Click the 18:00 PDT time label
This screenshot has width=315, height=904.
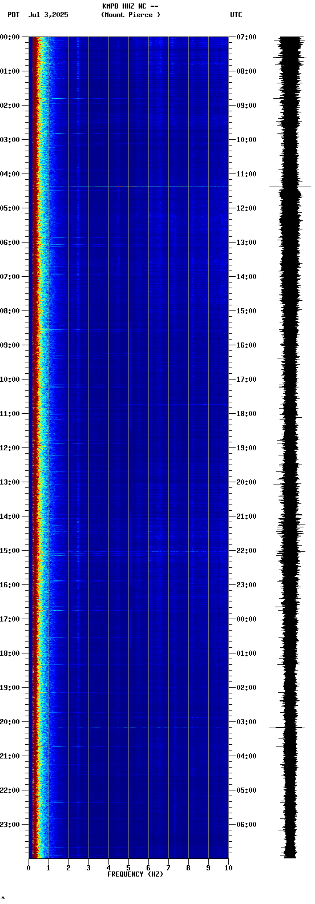tap(10, 653)
